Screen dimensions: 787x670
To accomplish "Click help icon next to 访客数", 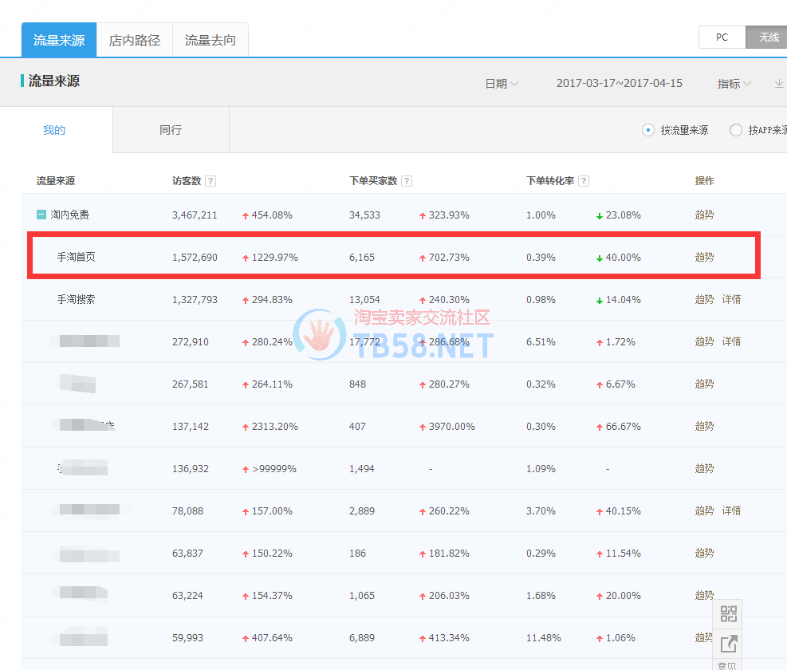I will tap(211, 181).
